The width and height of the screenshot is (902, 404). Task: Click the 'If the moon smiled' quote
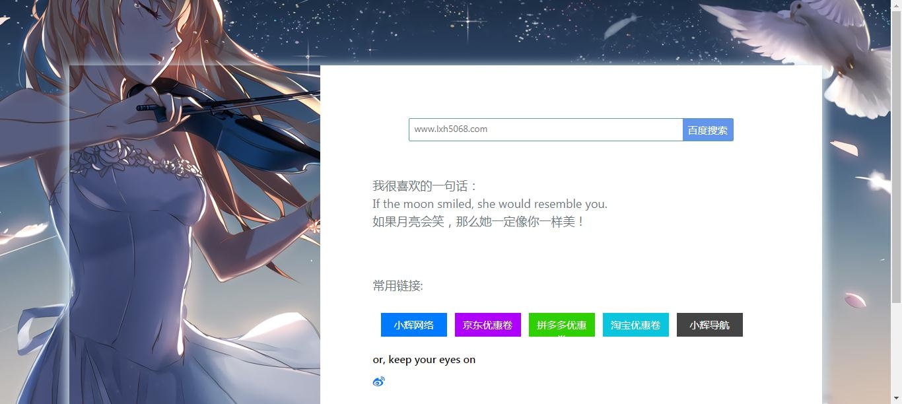click(490, 204)
